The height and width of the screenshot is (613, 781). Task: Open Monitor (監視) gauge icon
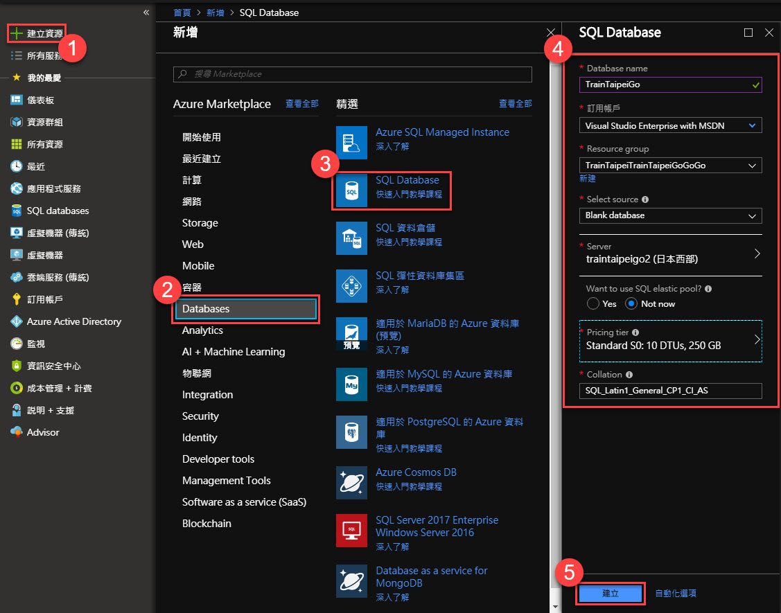tap(17, 344)
